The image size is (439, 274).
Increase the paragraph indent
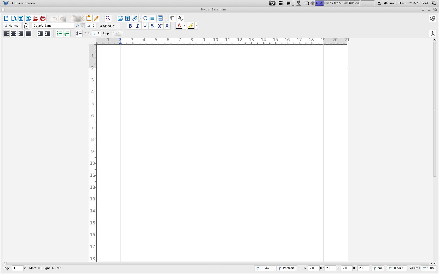[x=48, y=33]
